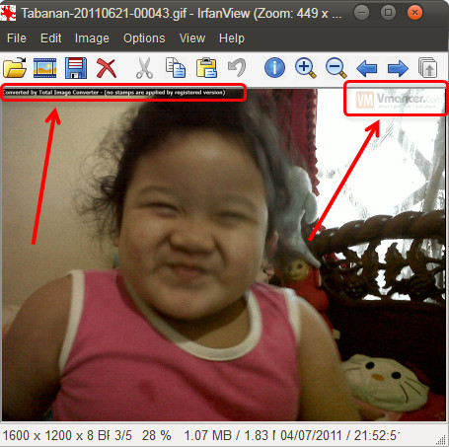Image resolution: width=449 pixels, height=447 pixels.
Task: Open the Edit menu
Action: pos(50,38)
